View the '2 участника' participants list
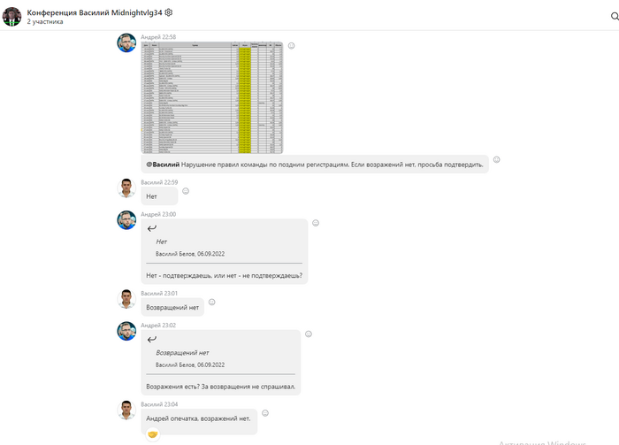 click(x=45, y=22)
